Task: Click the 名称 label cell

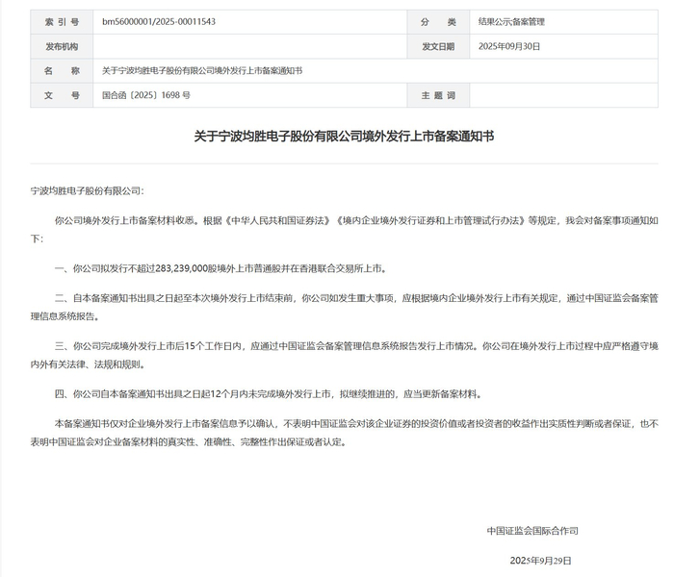Action: point(62,71)
